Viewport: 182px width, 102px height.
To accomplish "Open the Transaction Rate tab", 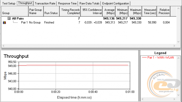I will [45, 3].
